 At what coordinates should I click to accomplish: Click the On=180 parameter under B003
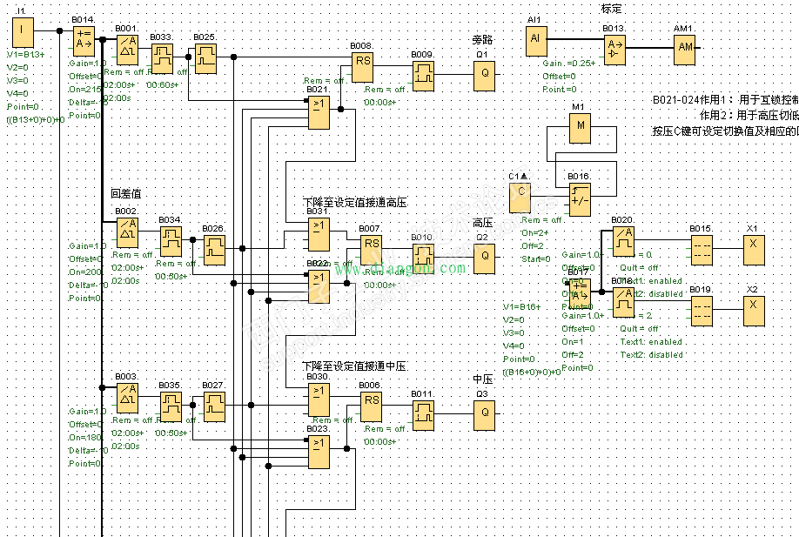tap(85, 437)
